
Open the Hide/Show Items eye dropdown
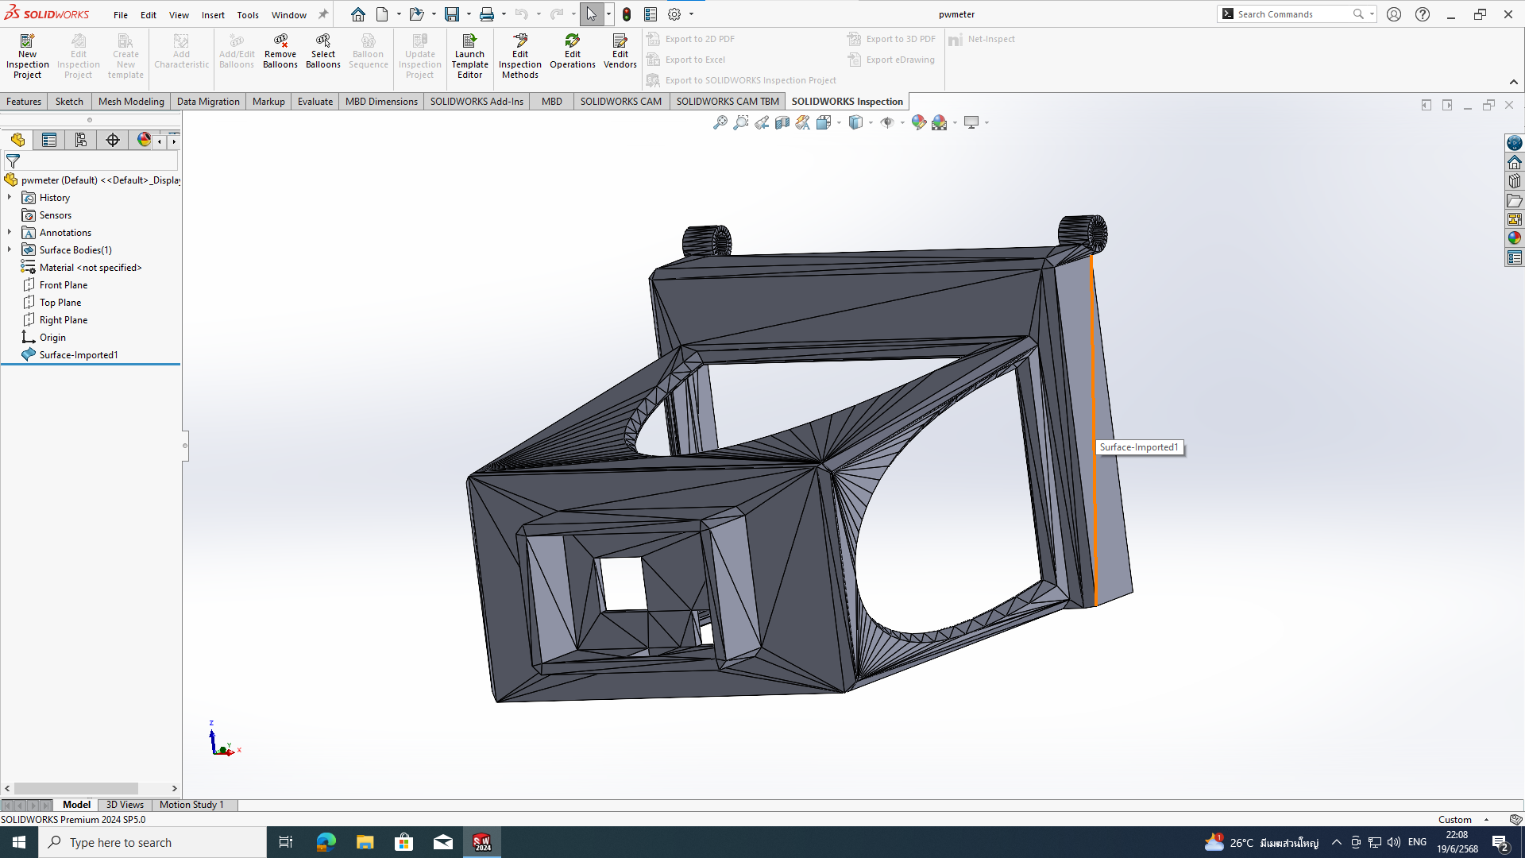[902, 123]
